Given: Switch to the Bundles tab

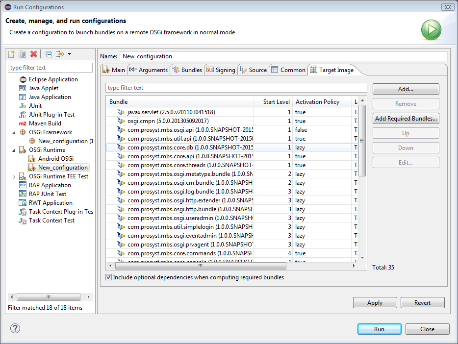Looking at the screenshot, I should tap(187, 70).
